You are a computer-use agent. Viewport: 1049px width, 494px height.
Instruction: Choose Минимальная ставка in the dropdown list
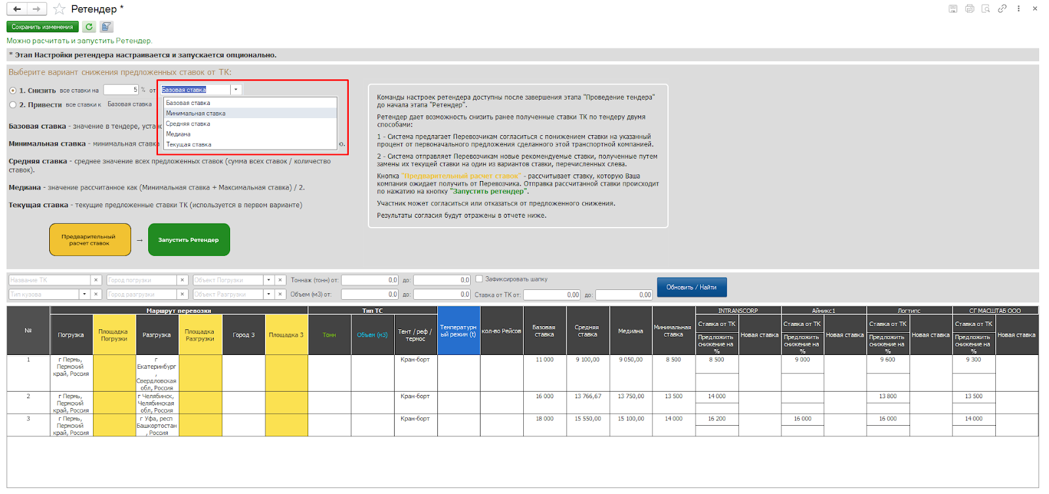250,113
